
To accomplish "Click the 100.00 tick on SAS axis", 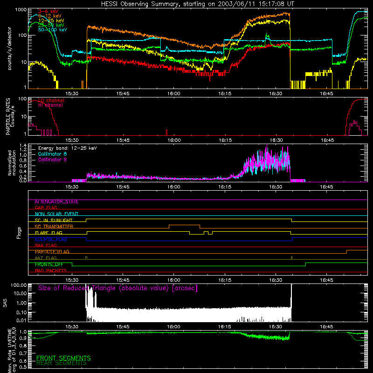I will pyautogui.click(x=19, y=285).
